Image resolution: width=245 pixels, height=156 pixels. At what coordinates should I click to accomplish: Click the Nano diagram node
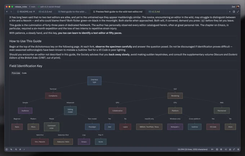(x=17, y=127)
